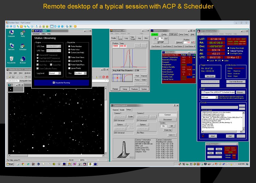The height and width of the screenshot is (183, 256).
Task: Switch to the Features tab in FocusMax
Action: (x=135, y=89)
